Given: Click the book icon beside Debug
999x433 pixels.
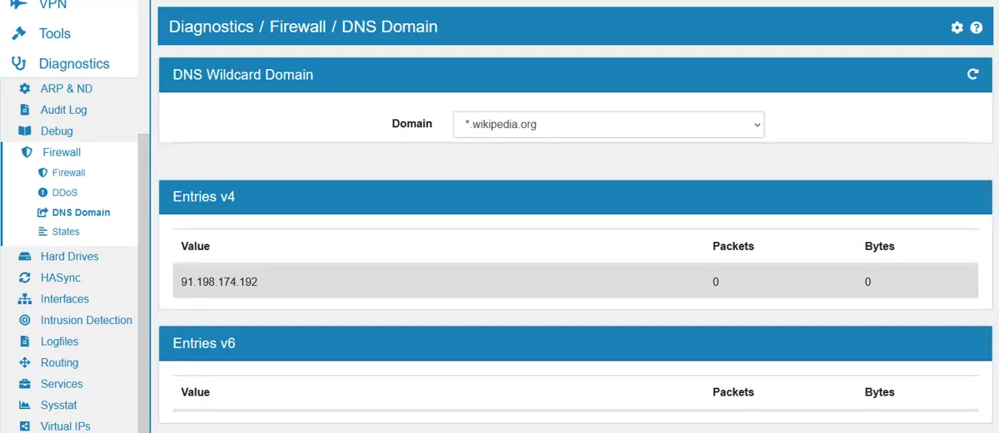Looking at the screenshot, I should [x=25, y=131].
